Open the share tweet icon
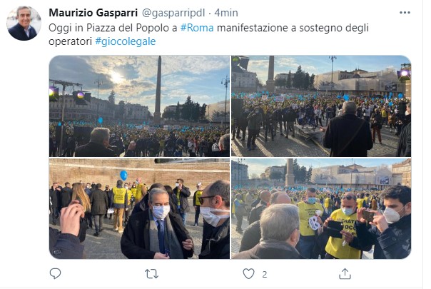 pos(345,274)
